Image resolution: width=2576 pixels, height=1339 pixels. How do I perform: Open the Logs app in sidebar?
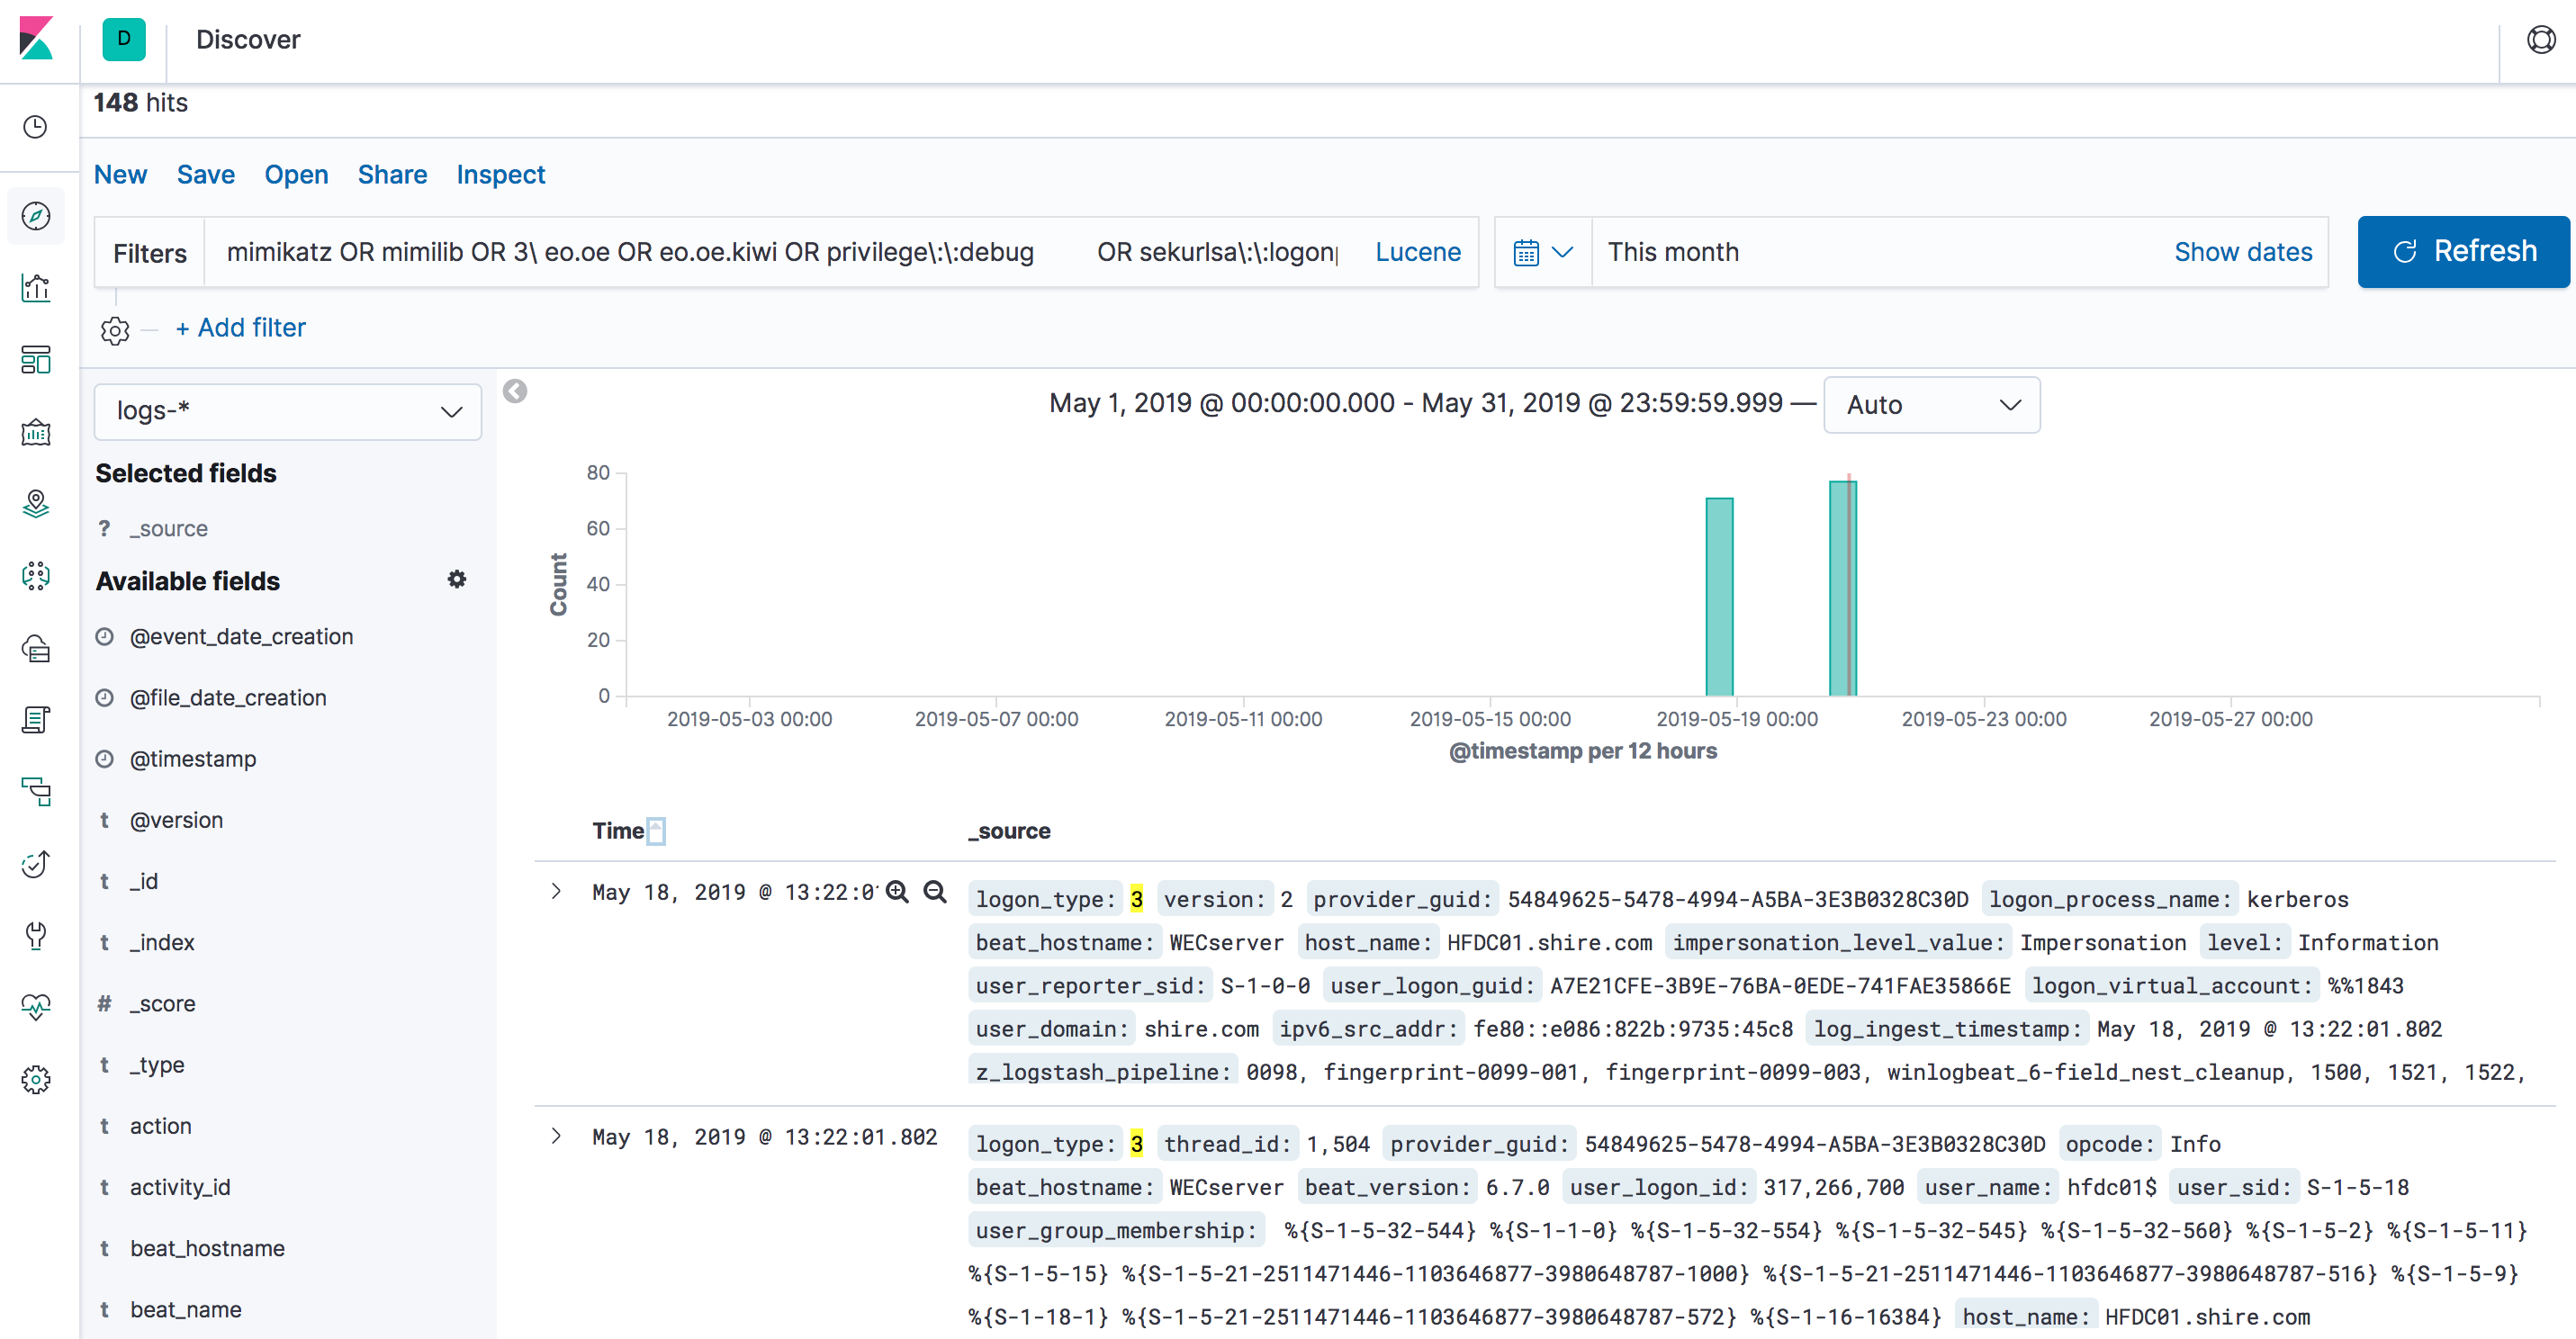(36, 719)
